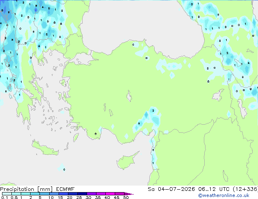
Task: Click the '06..12 UTC' time text
Action: pyautogui.click(x=214, y=189)
